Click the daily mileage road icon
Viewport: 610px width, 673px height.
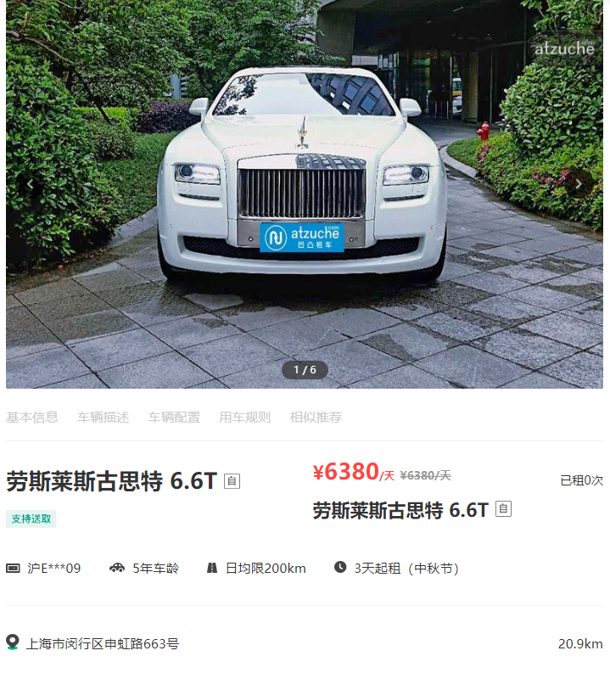click(x=212, y=568)
